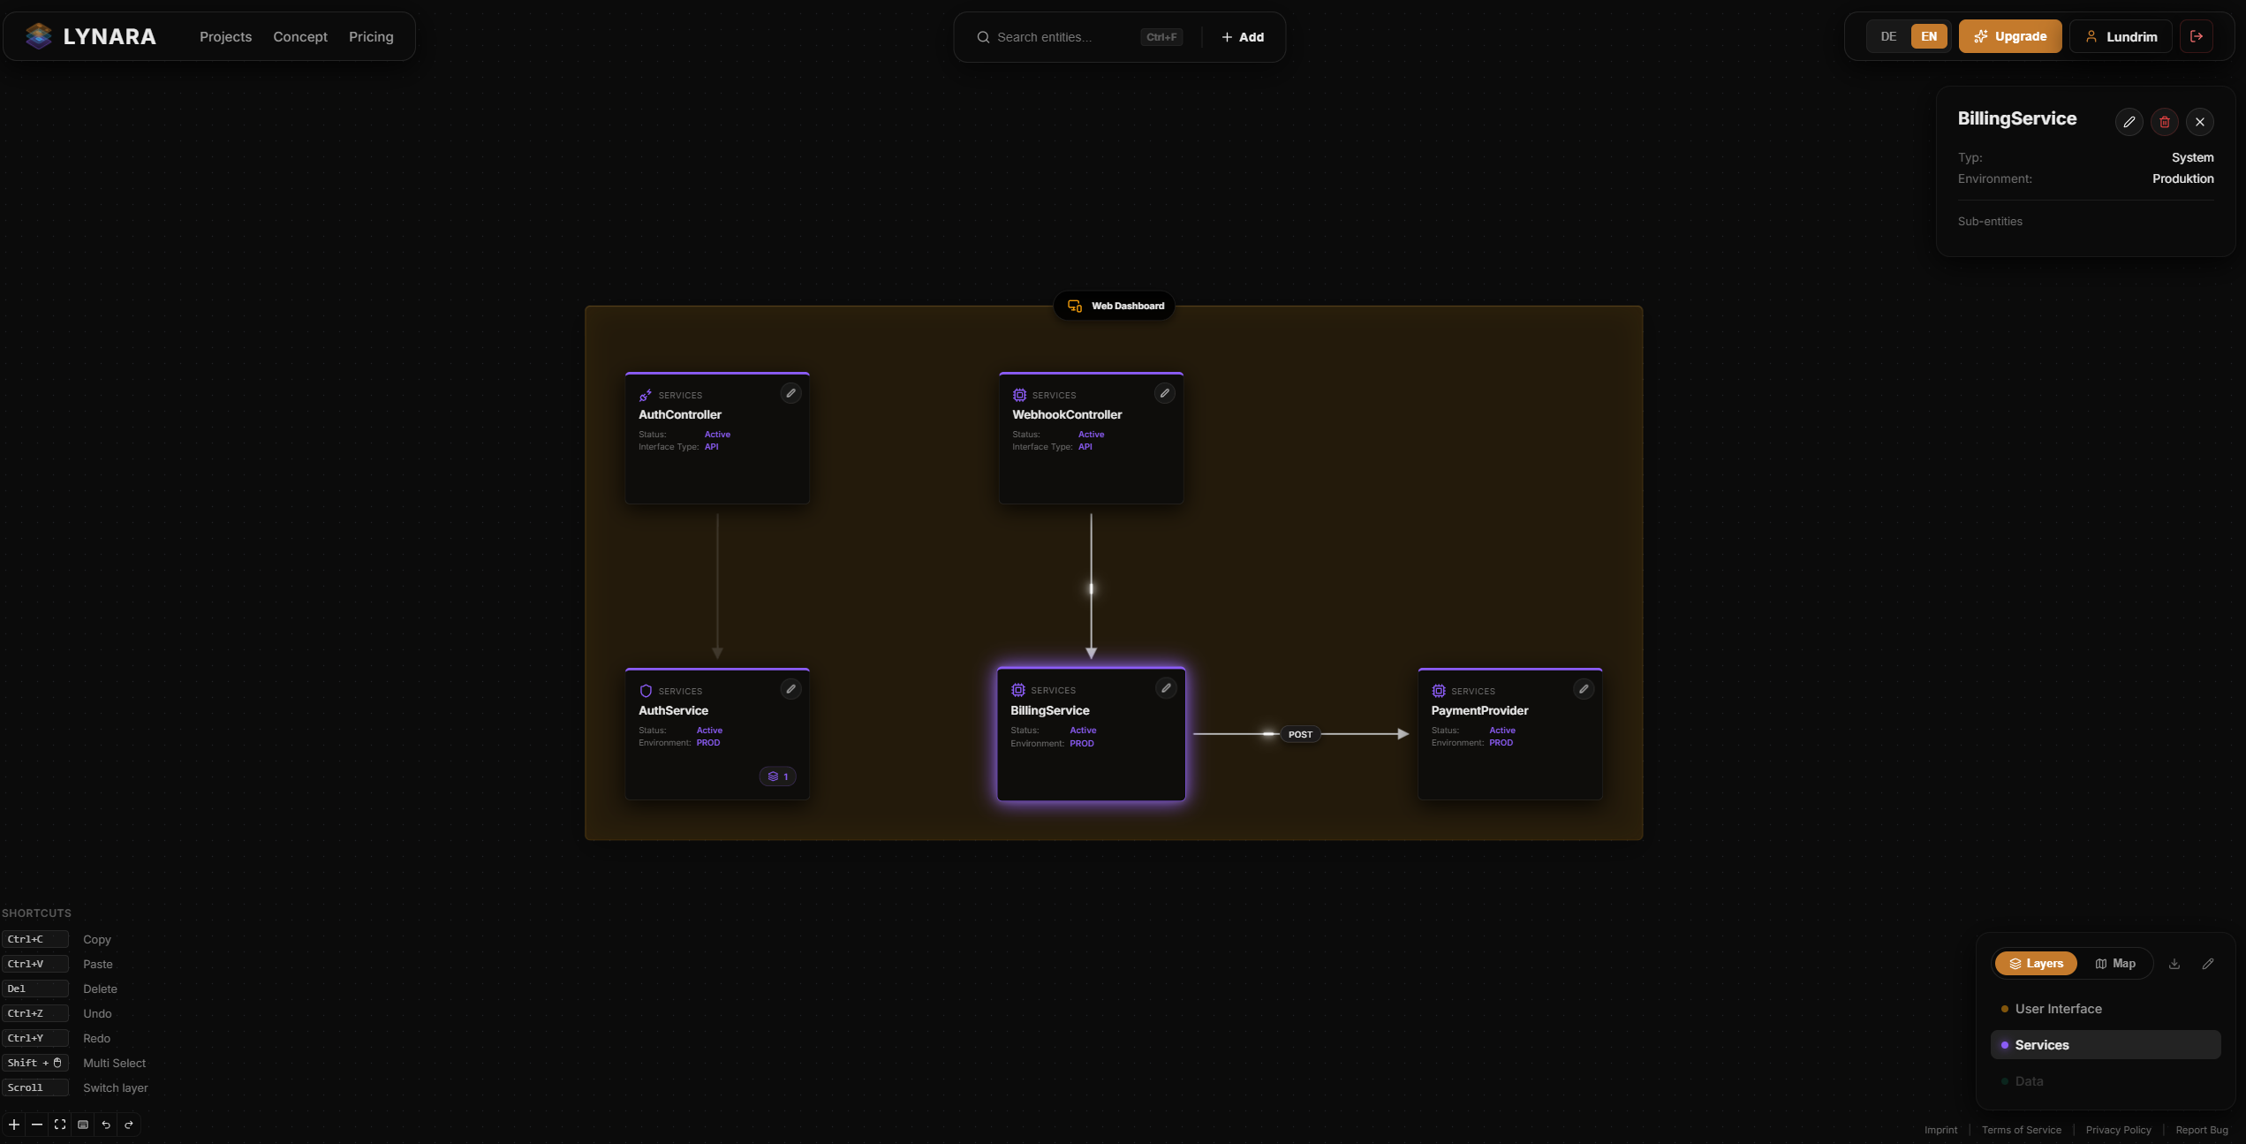
Task: Open the Terms of Service link
Action: 2021,1130
